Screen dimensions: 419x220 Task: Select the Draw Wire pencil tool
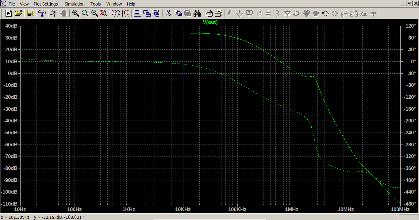click(230, 13)
